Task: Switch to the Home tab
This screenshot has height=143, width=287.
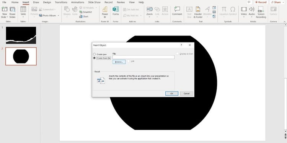Action: pos(15,2)
